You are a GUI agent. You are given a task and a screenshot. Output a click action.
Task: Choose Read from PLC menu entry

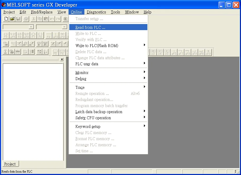(x=108, y=27)
